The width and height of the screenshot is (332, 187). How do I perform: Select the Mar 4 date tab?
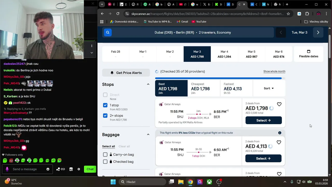click(224, 54)
